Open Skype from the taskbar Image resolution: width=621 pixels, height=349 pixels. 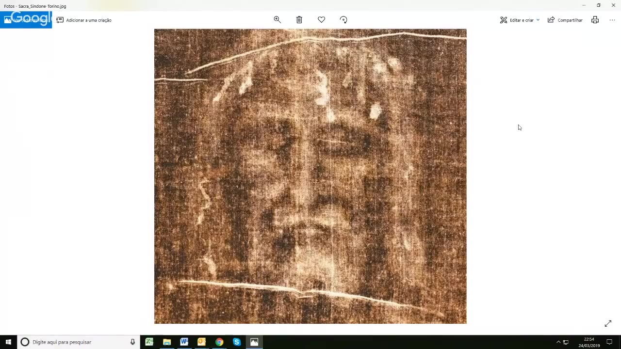pos(237,342)
